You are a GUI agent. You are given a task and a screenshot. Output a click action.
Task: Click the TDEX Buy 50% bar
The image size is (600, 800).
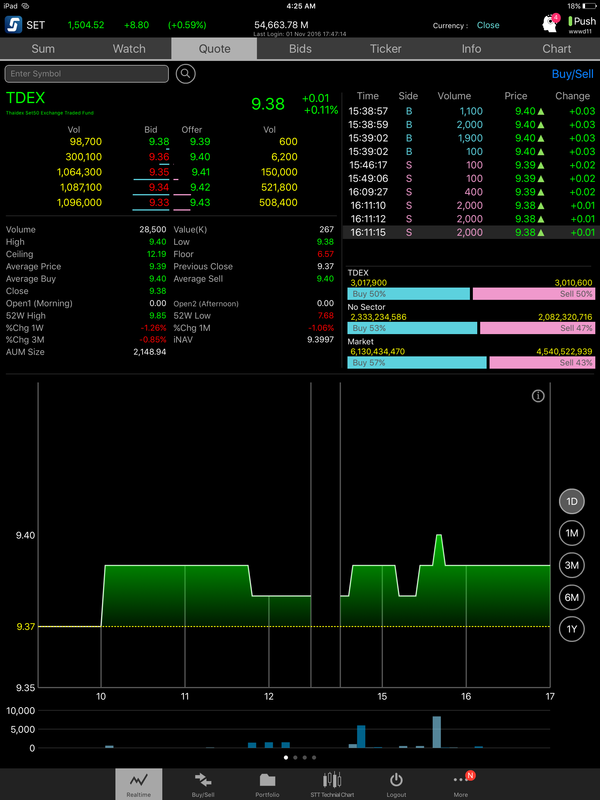pos(409,294)
